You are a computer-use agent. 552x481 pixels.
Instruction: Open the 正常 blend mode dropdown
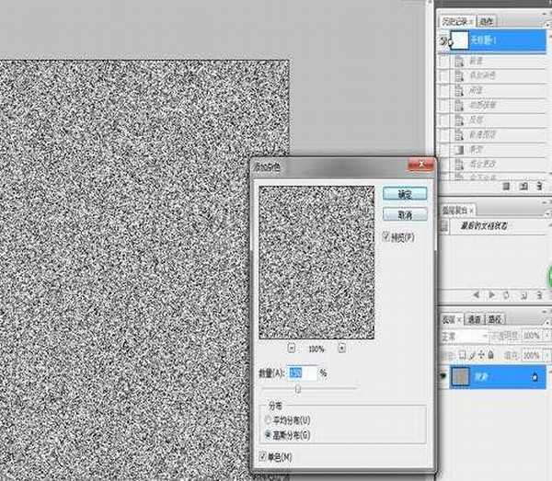(464, 337)
